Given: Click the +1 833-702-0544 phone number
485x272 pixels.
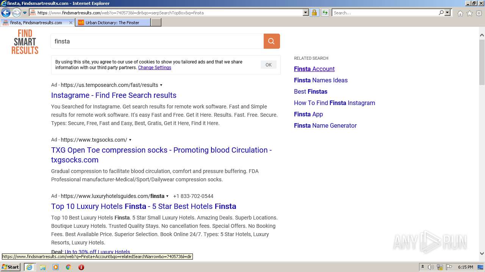Looking at the screenshot, I should (x=193, y=196).
